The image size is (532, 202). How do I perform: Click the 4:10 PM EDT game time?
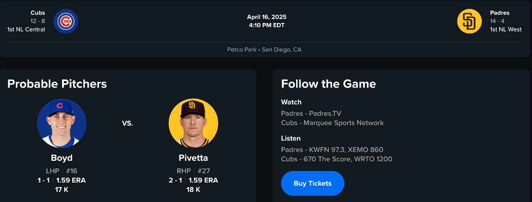click(267, 25)
